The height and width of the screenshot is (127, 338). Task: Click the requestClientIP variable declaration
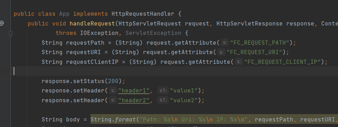[x=92, y=62]
